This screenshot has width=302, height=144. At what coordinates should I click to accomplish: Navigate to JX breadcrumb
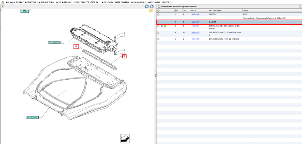[x=60, y=2]
